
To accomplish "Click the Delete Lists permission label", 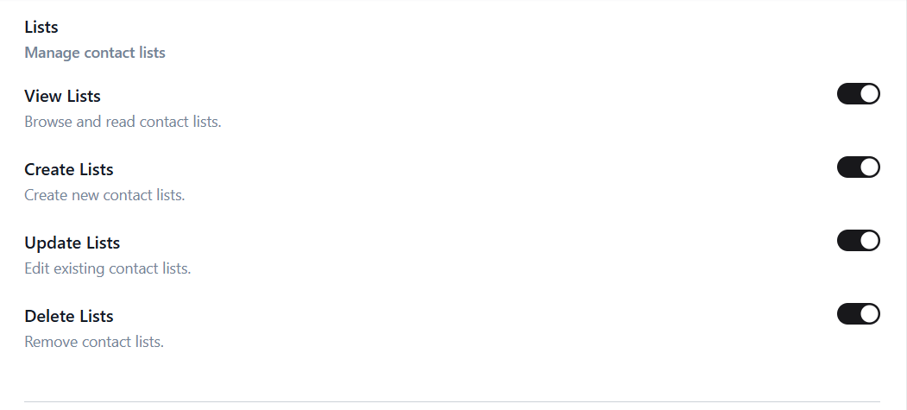I will coord(69,316).
